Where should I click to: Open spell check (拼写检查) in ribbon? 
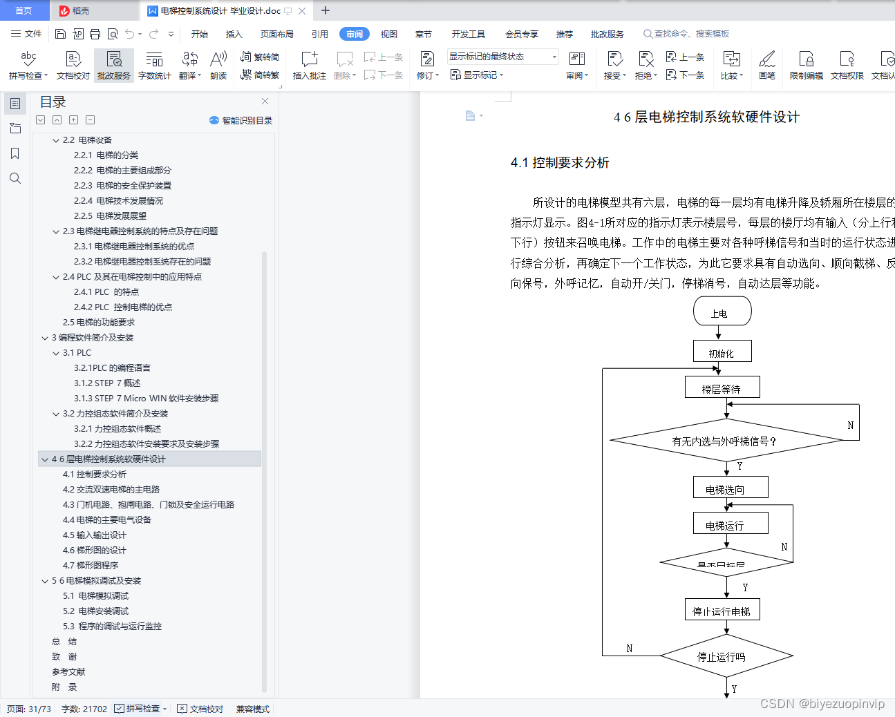point(28,66)
